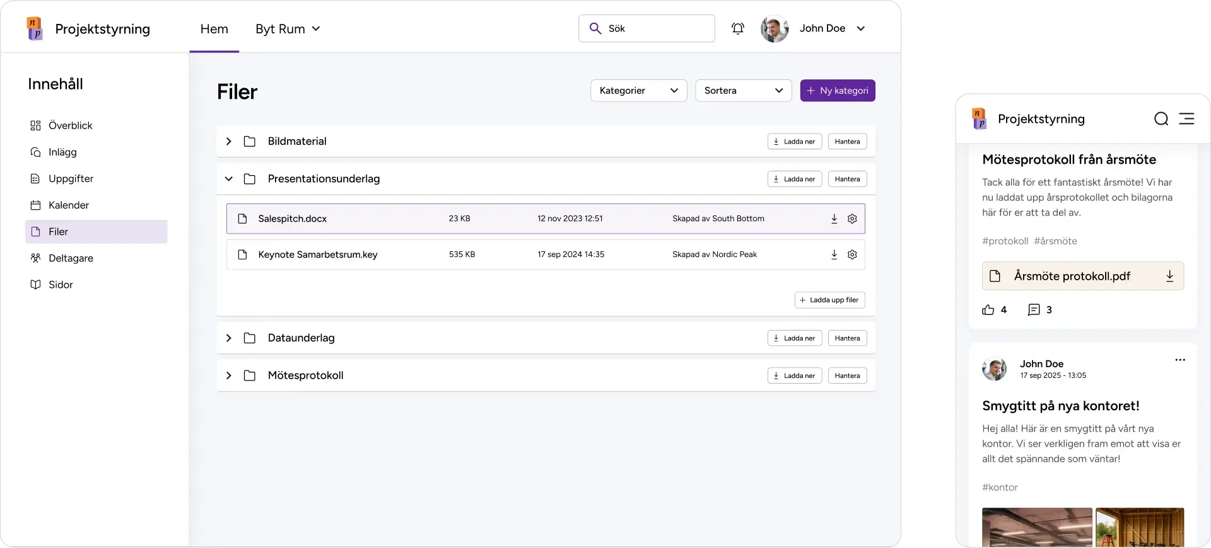Click the Sök search field
The image size is (1211, 548).
point(656,28)
